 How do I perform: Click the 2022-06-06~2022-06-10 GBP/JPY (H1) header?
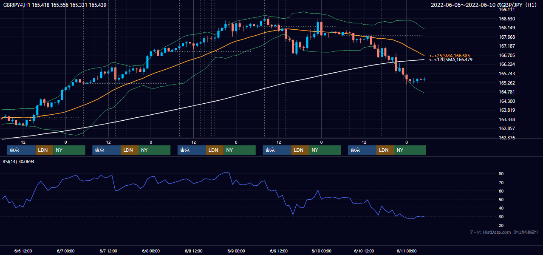point(484,5)
